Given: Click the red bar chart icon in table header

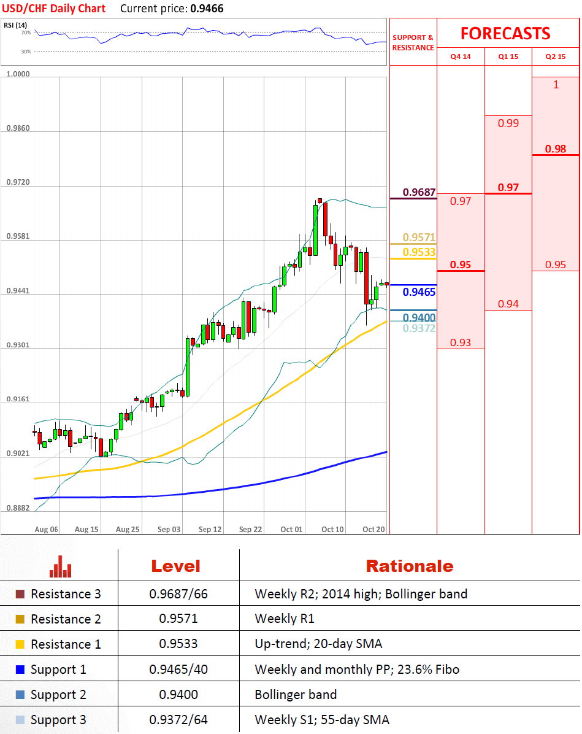Looking at the screenshot, I should coord(60,566).
